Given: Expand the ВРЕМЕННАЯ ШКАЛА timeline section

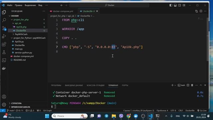Looking at the screenshot, I should (10, 107).
